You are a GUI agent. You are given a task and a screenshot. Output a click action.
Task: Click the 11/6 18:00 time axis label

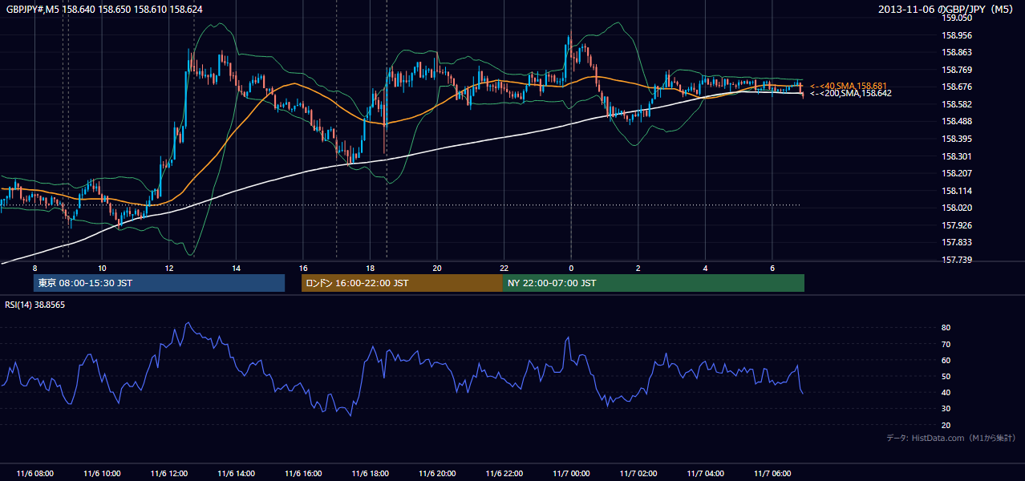tap(370, 474)
